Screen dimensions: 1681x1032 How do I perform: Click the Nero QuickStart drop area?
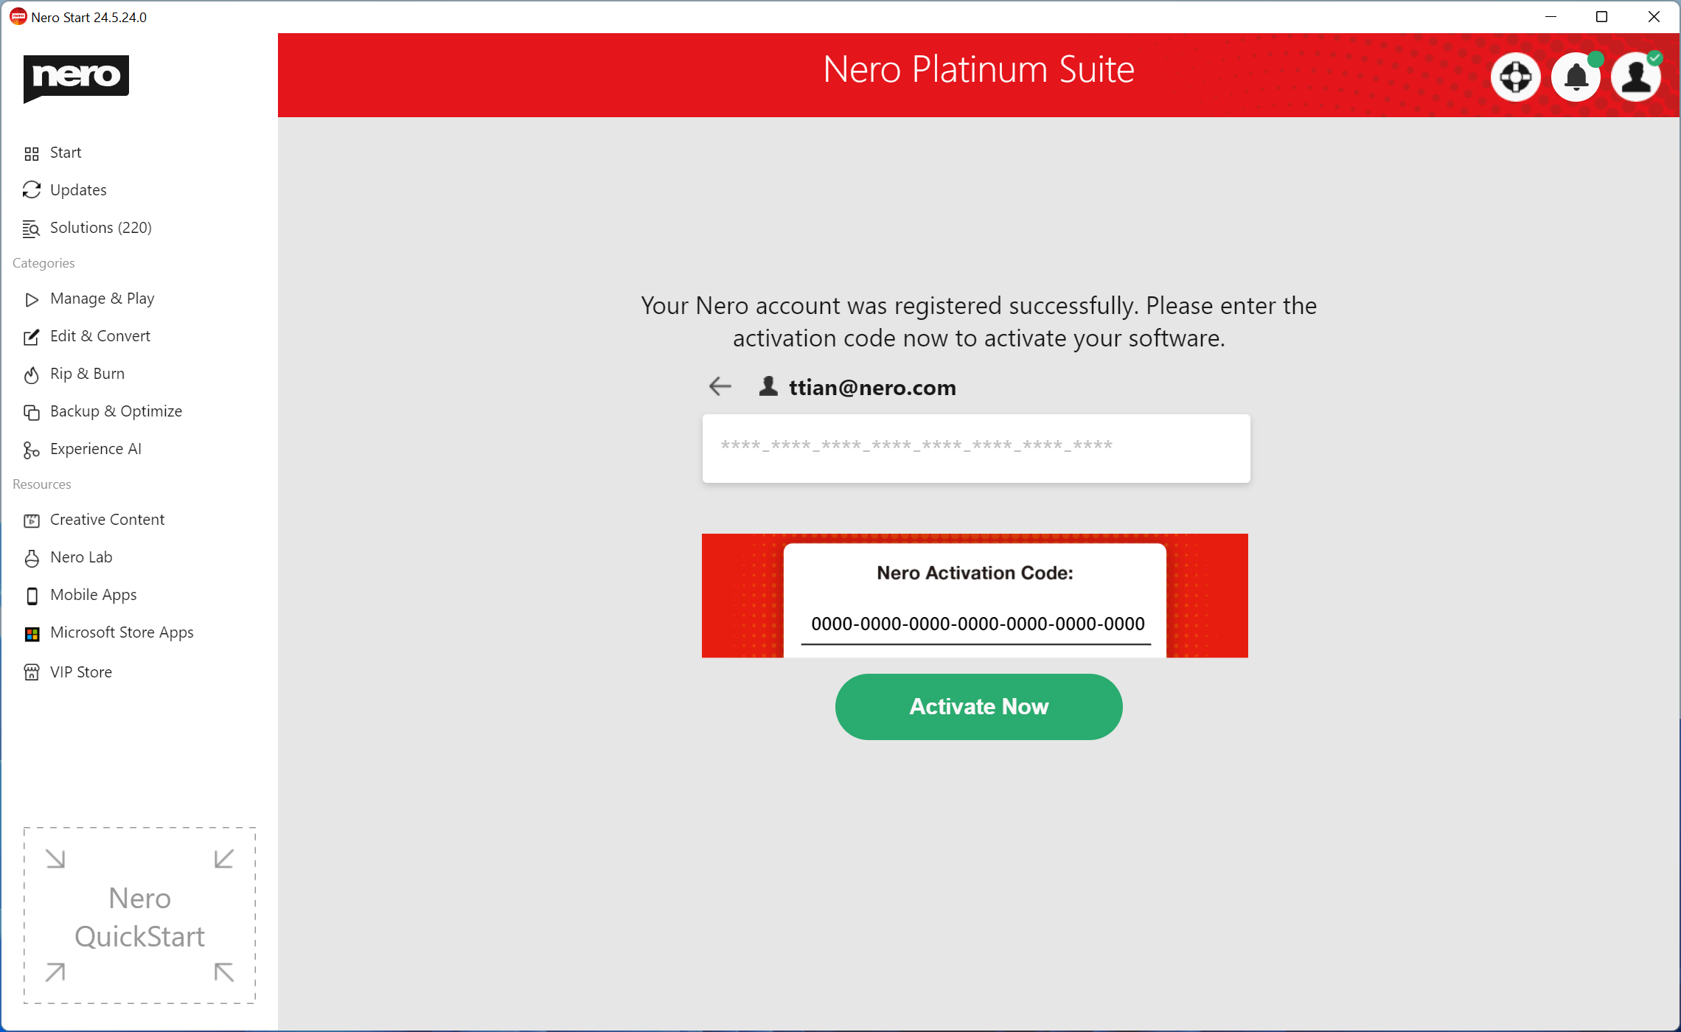coord(139,916)
